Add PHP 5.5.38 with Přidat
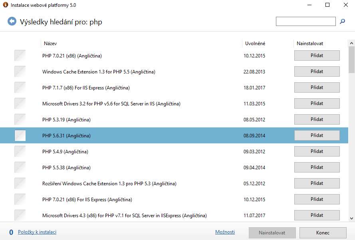The image size is (355, 240). pyautogui.click(x=317, y=167)
